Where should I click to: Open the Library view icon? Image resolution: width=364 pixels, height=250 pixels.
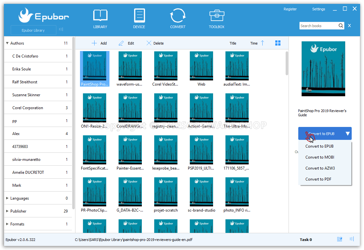(100, 16)
